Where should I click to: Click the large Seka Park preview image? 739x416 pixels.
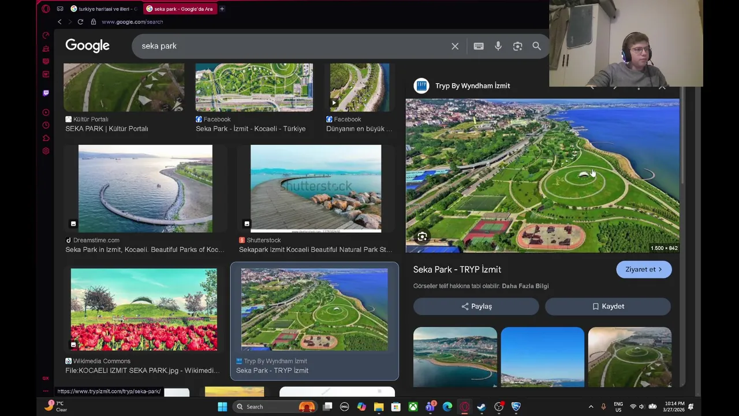543,176
